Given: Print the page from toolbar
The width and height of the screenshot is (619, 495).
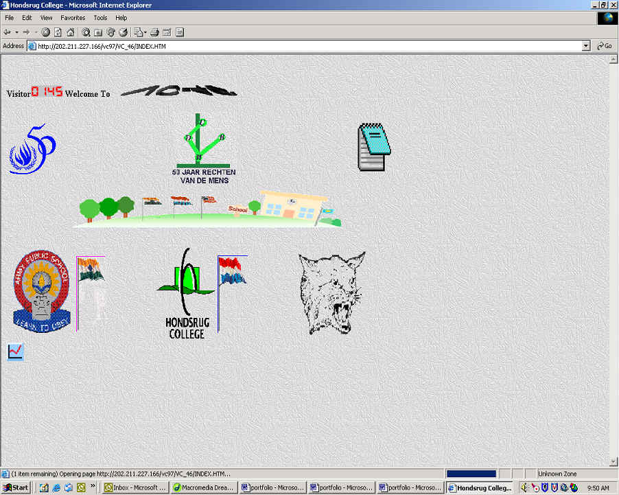Looking at the screenshot, I should coord(155,32).
